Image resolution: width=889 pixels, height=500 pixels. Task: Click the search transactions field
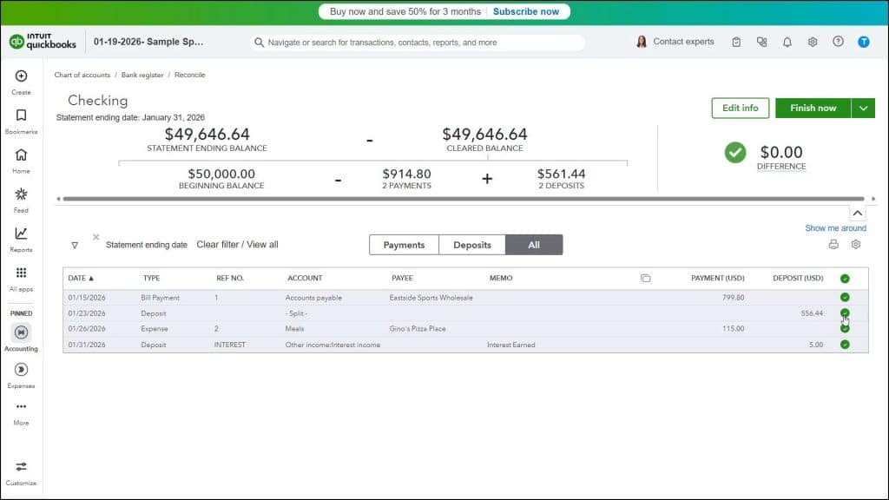coord(417,42)
